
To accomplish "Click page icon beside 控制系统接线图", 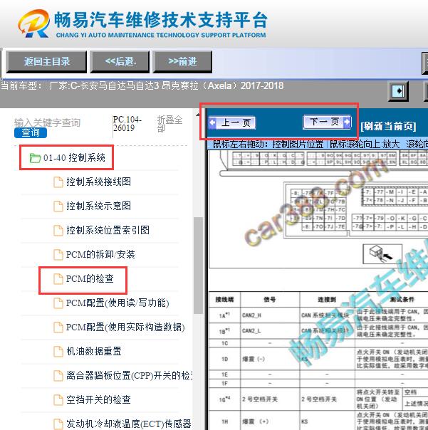I will tap(58, 182).
